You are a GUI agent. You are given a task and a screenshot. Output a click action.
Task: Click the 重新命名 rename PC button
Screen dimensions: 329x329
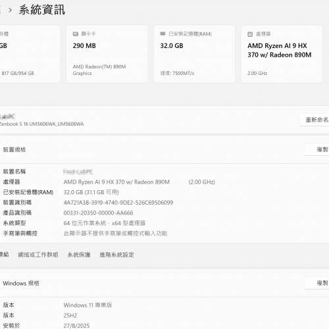point(315,120)
